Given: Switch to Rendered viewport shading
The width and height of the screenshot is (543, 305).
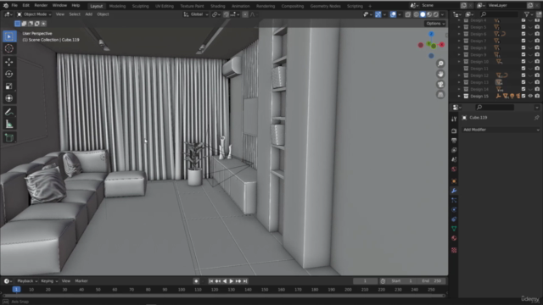Looking at the screenshot, I should (436, 14).
